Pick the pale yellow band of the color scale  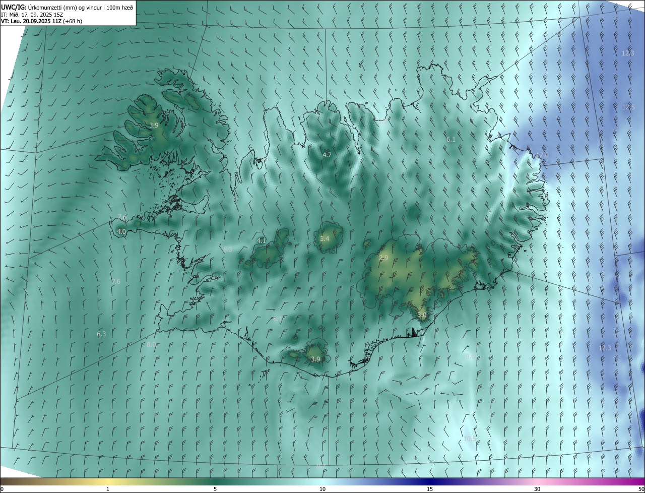tap(108, 481)
